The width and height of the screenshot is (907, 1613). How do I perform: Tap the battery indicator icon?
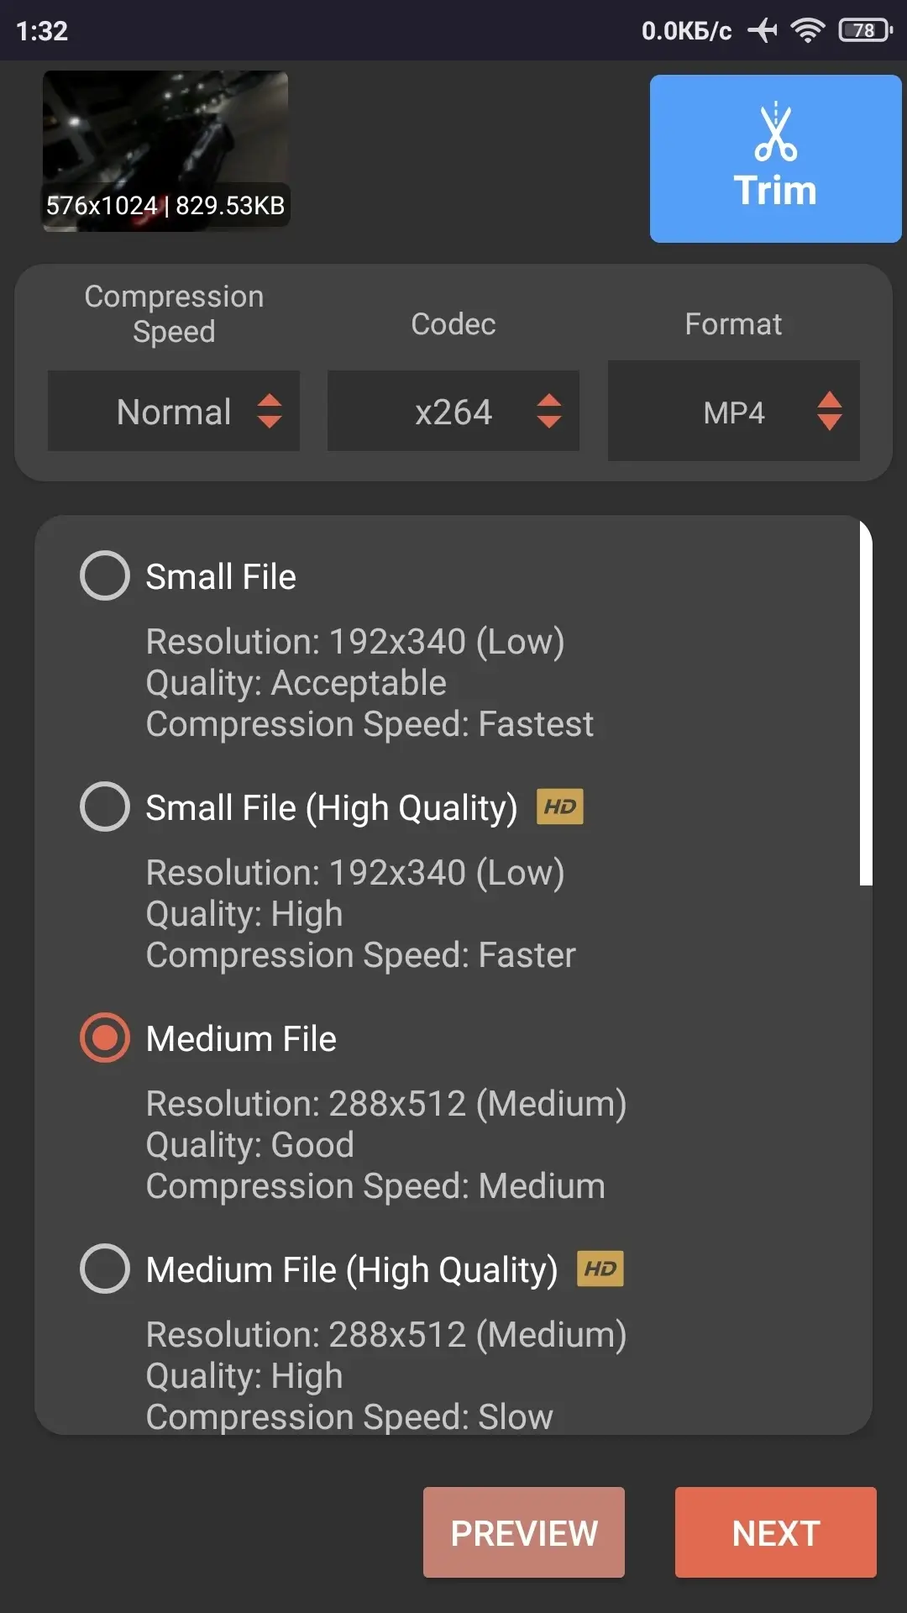click(x=865, y=31)
